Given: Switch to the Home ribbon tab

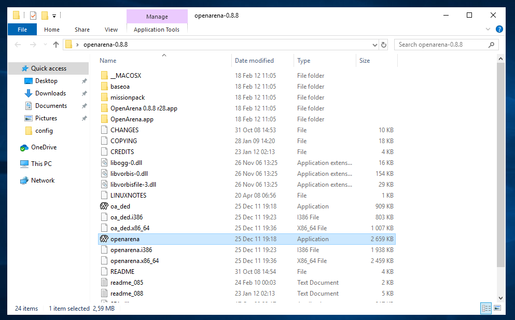Looking at the screenshot, I should [52, 30].
